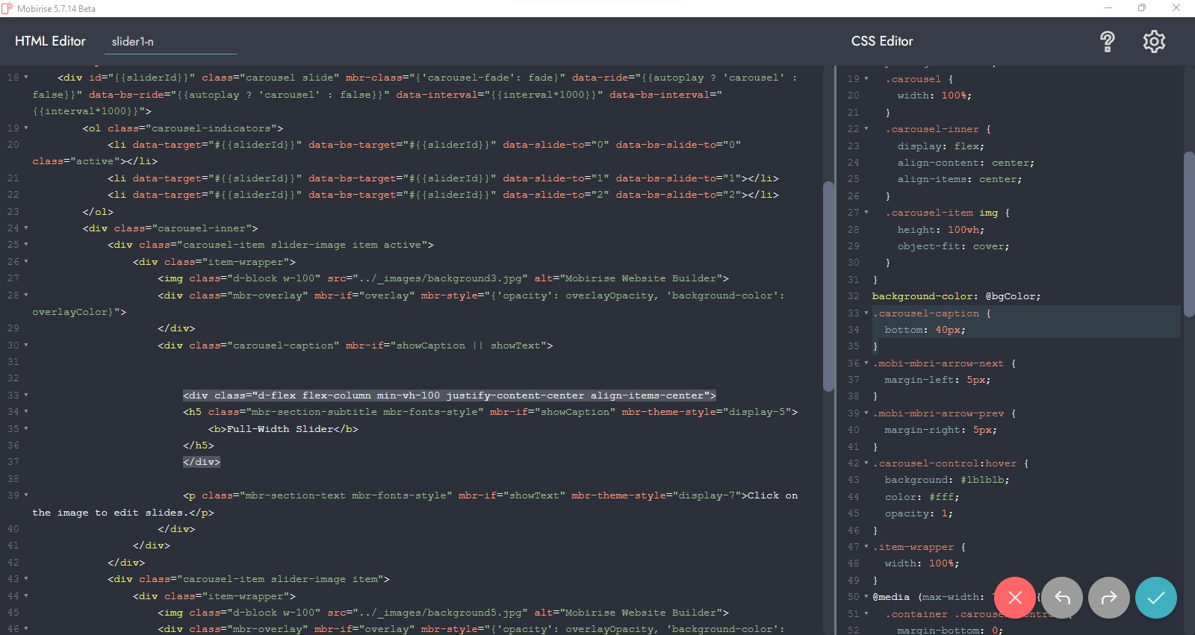This screenshot has height=635, width=1195.
Task: Open the settings gear icon
Action: (x=1154, y=42)
